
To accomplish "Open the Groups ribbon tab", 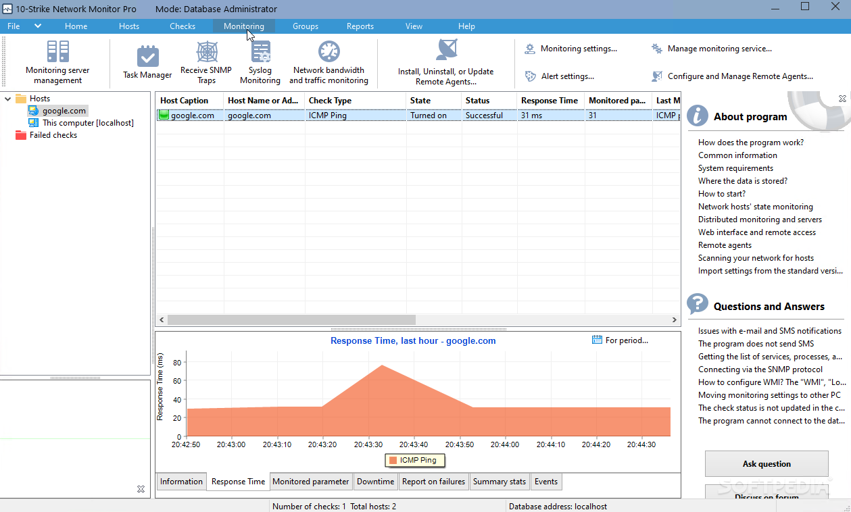I will [x=306, y=26].
